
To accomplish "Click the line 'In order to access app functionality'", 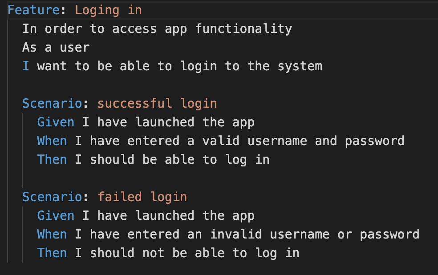I will pyautogui.click(x=157, y=29).
